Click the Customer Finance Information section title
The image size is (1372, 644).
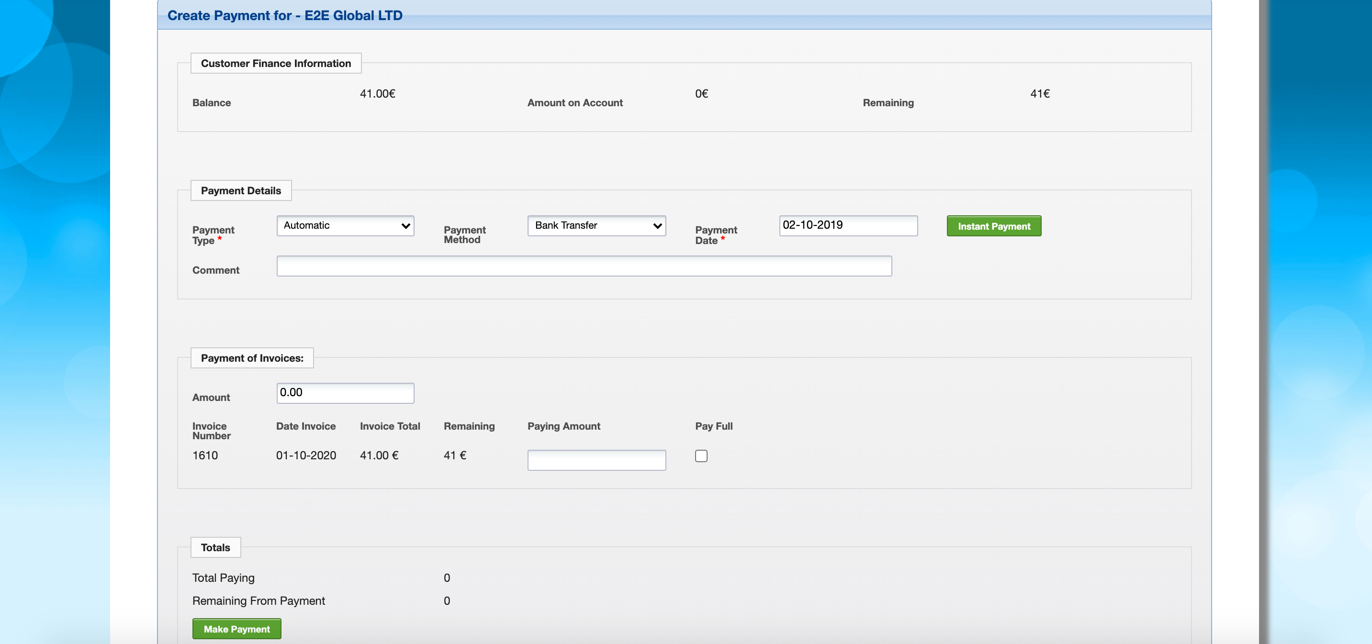coord(276,63)
